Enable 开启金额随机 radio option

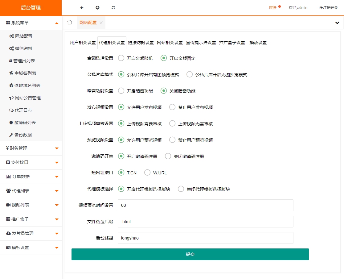[x=121, y=58]
